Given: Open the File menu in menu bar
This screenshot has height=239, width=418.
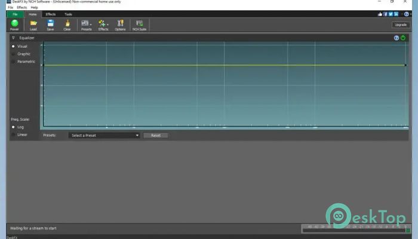Looking at the screenshot, I should tap(10, 7).
